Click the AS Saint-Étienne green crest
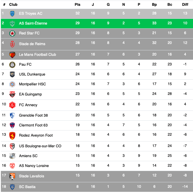The image size is (193, 193). pyautogui.click(x=12, y=23)
